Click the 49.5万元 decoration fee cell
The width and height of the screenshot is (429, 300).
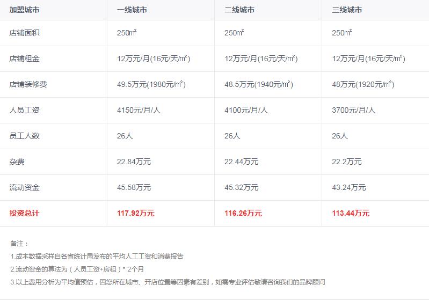pyautogui.click(x=151, y=84)
